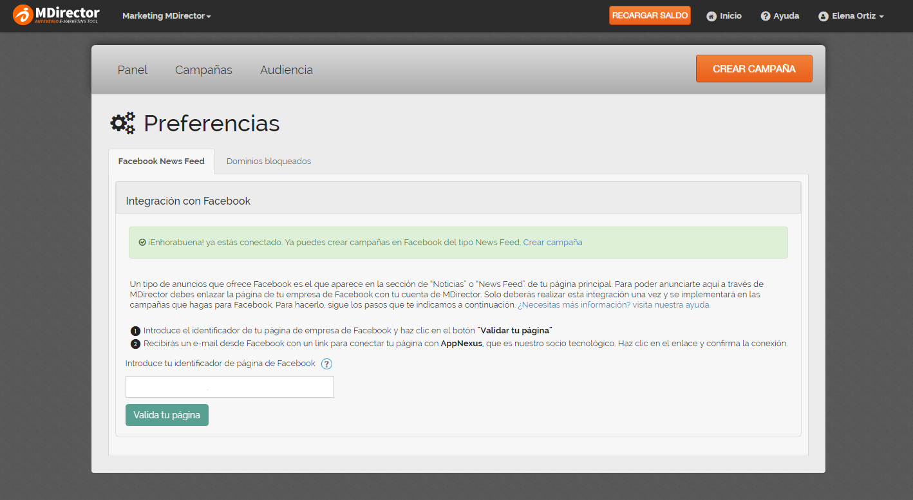Go to the Campañas menu item

[203, 70]
